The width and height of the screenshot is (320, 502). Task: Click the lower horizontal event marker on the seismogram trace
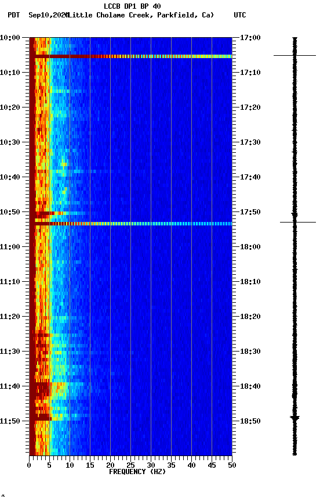coord(298,222)
